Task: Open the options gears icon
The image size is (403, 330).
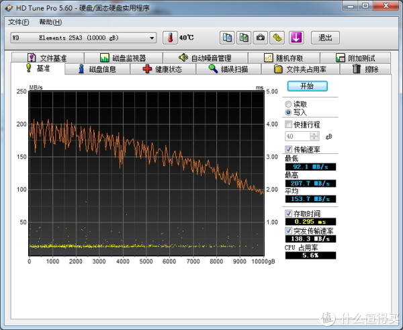Action: 277,38
